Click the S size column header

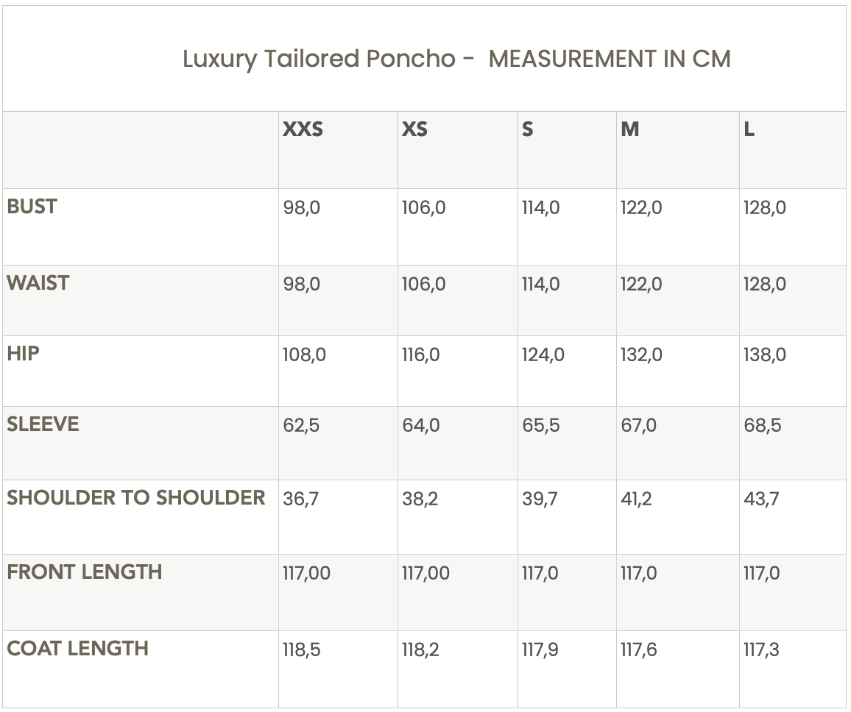pyautogui.click(x=527, y=129)
